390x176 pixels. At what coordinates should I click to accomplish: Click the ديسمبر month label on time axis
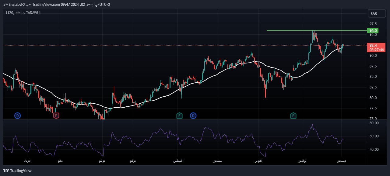coord(341,161)
